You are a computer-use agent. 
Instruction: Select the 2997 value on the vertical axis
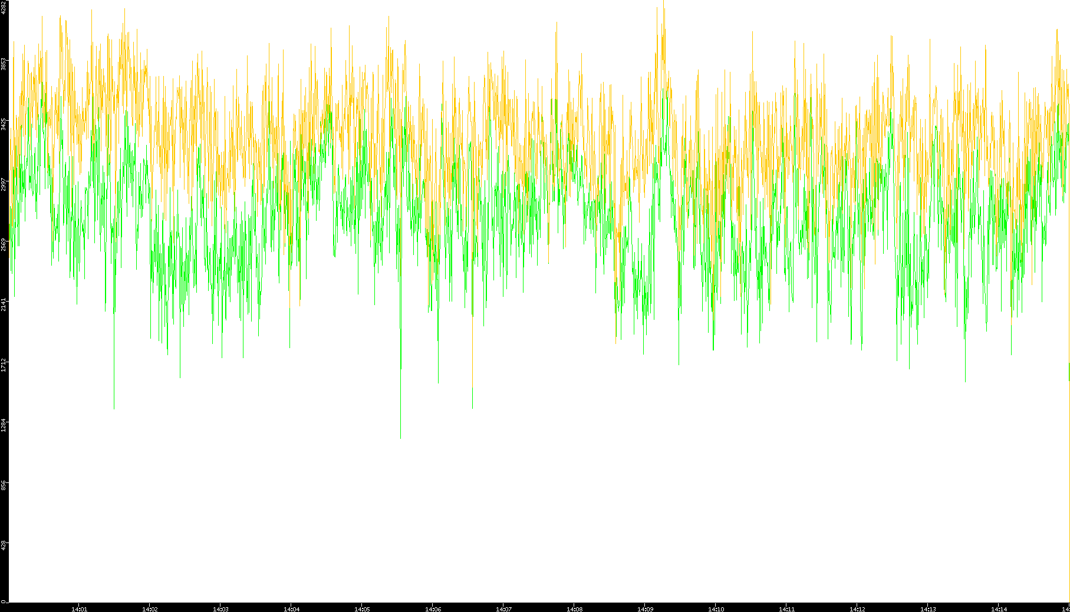point(4,184)
